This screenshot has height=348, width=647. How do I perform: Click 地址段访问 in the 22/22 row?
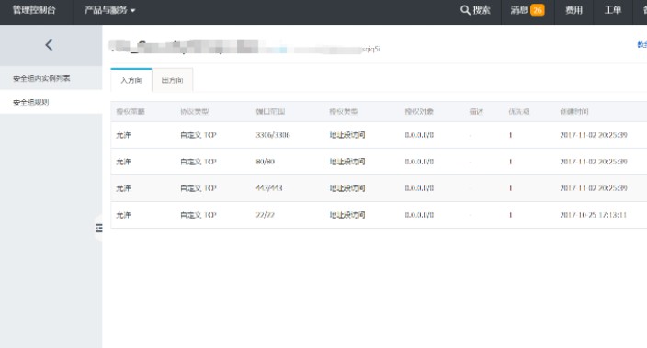coord(347,215)
